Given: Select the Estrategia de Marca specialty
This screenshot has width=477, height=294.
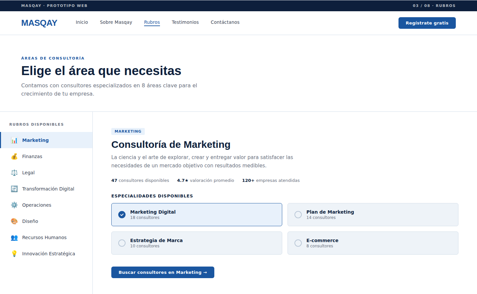Looking at the screenshot, I should (x=197, y=243).
